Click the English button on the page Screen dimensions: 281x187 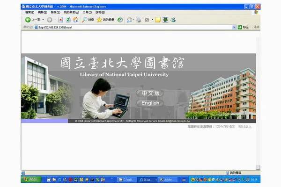click(150, 103)
